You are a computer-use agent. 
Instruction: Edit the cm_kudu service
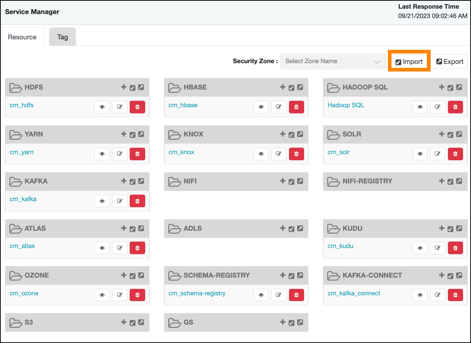click(437, 248)
